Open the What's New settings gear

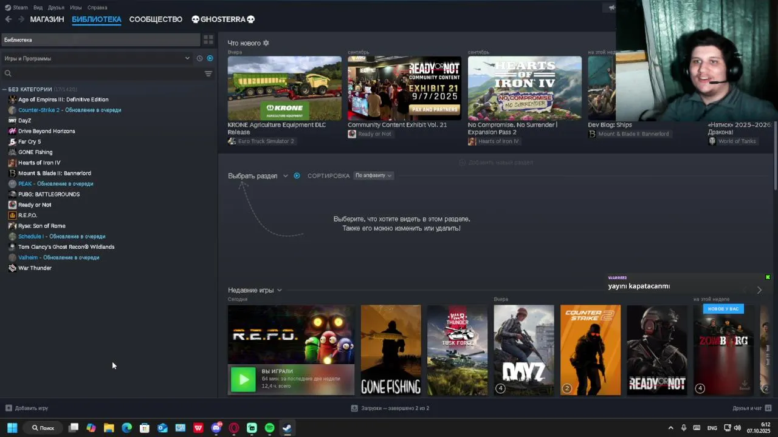(x=266, y=43)
